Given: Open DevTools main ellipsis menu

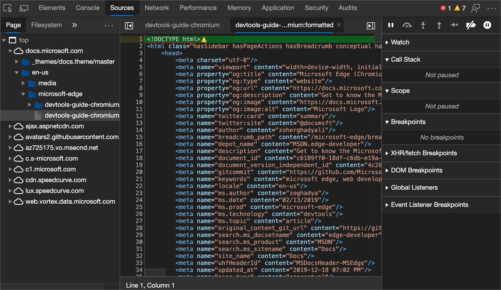Looking at the screenshot, I should point(491,8).
